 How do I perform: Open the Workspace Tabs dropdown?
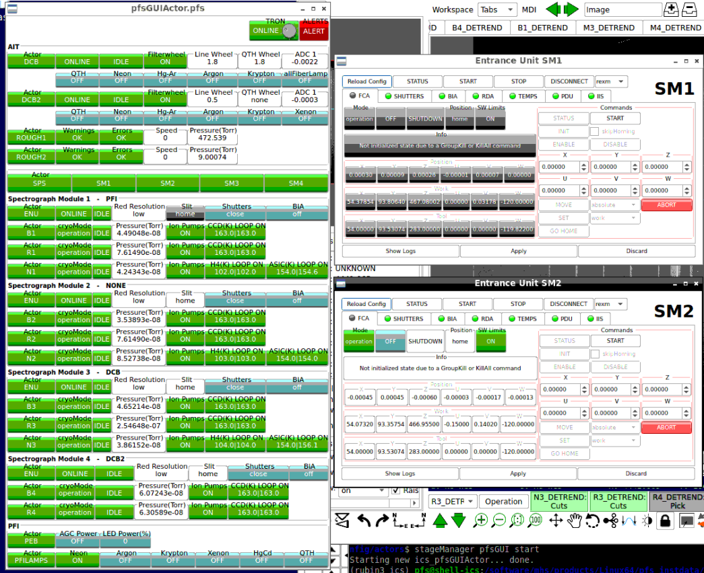497,9
